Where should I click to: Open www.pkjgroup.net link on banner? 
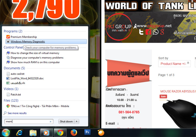pyautogui.click(x=154, y=26)
